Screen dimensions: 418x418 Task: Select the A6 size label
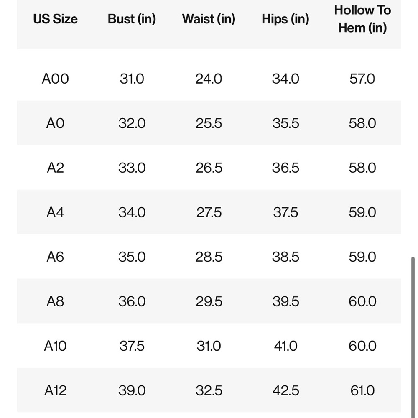[55, 257]
